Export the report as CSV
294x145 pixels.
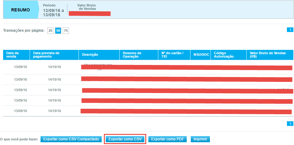click(125, 139)
